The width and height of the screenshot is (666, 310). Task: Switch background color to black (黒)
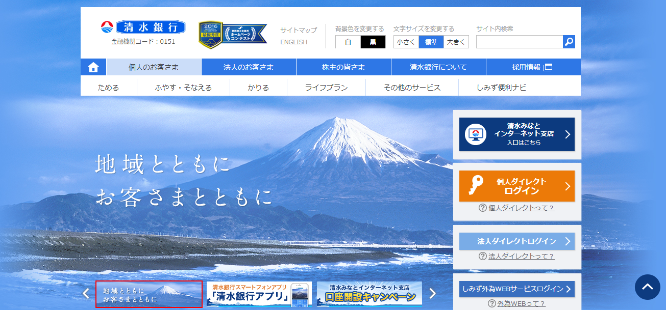(x=373, y=42)
